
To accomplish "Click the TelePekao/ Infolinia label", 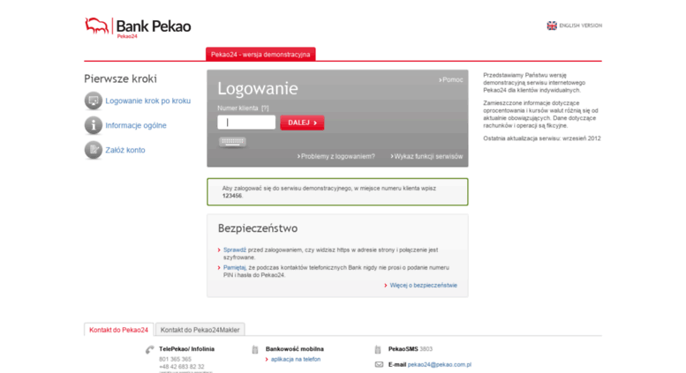I will [x=187, y=349].
